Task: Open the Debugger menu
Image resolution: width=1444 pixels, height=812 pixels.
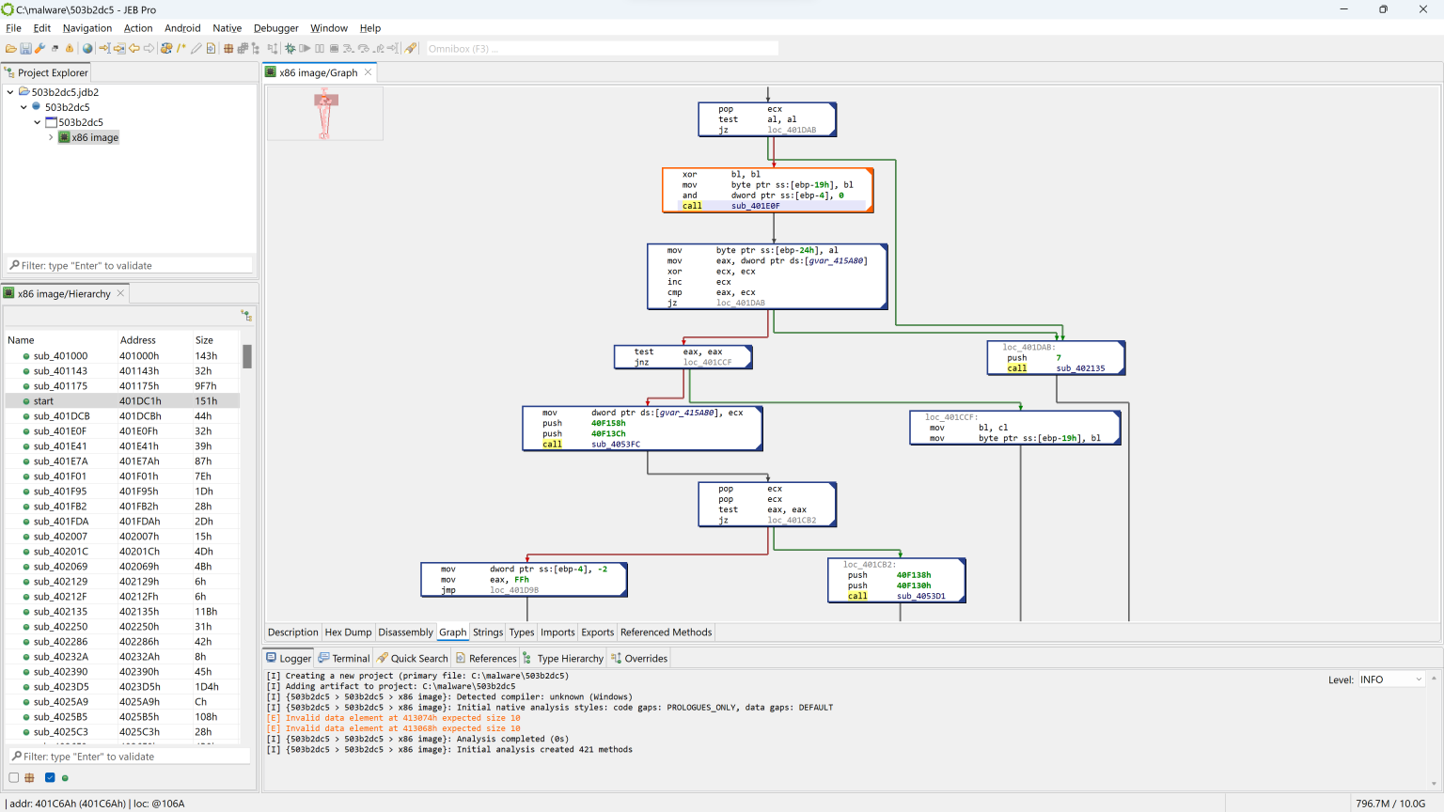Action: [x=275, y=27]
